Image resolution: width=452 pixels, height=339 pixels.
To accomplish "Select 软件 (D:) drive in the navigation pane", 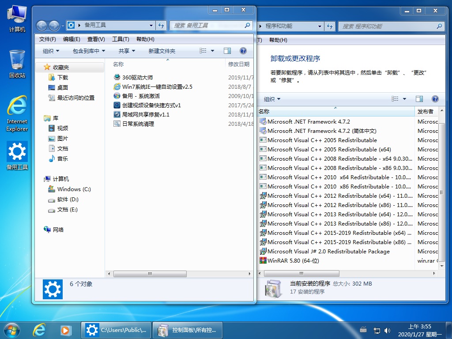I will pyautogui.click(x=68, y=200).
